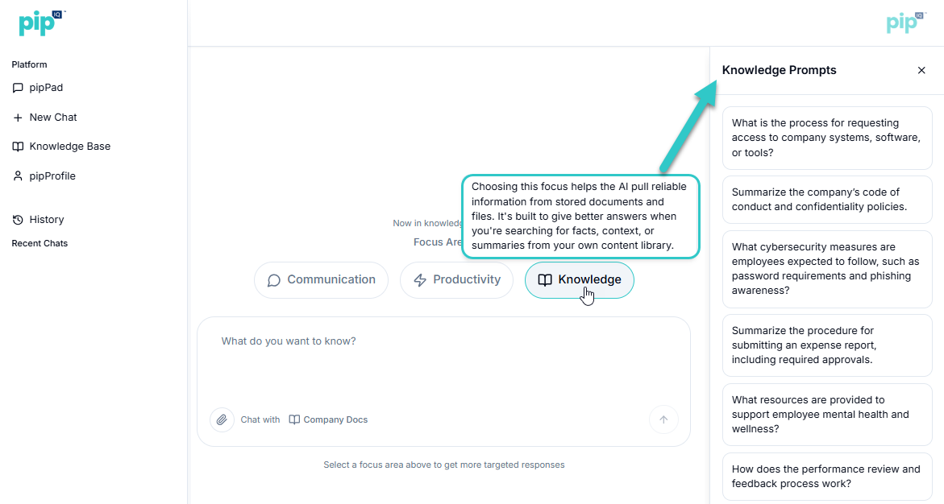The image size is (944, 504).
Task: Close the Knowledge Prompts panel
Action: 921,70
